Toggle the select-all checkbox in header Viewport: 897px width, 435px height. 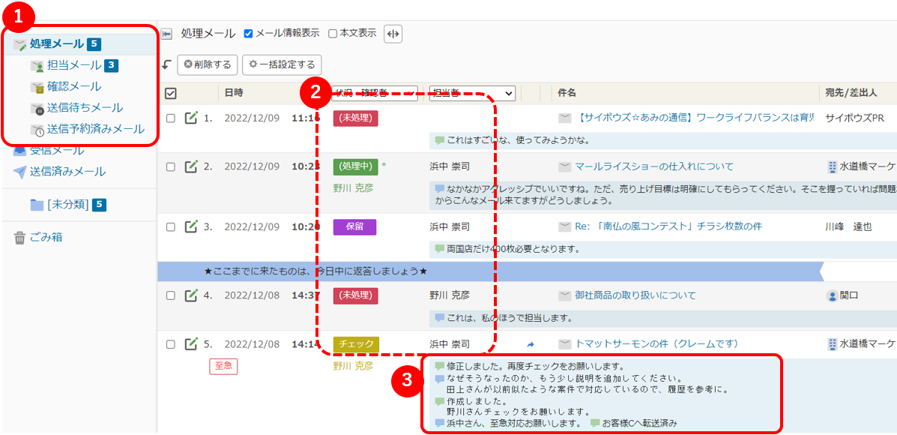[x=170, y=93]
